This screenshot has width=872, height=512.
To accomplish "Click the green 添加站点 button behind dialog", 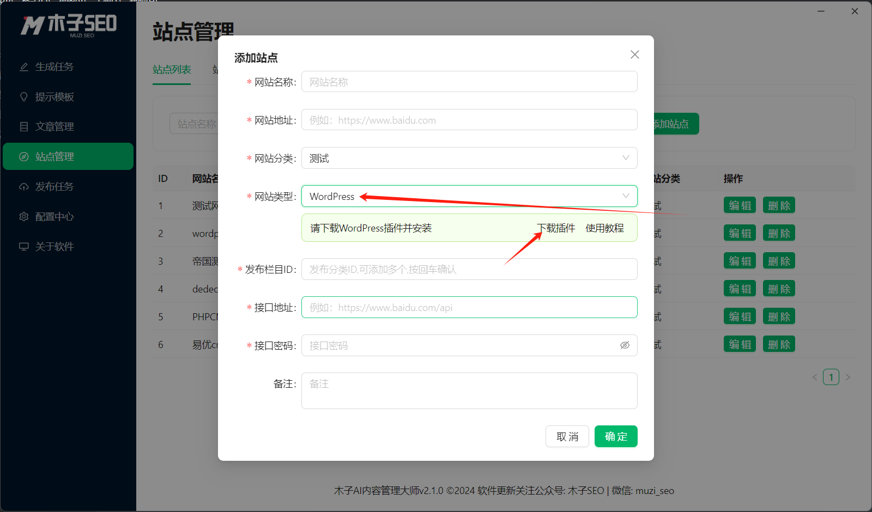I will (676, 124).
